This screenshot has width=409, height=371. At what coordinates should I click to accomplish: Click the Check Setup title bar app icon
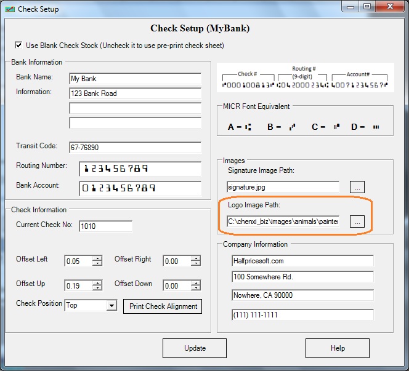point(9,9)
